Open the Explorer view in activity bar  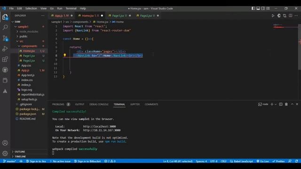tap(5, 17)
